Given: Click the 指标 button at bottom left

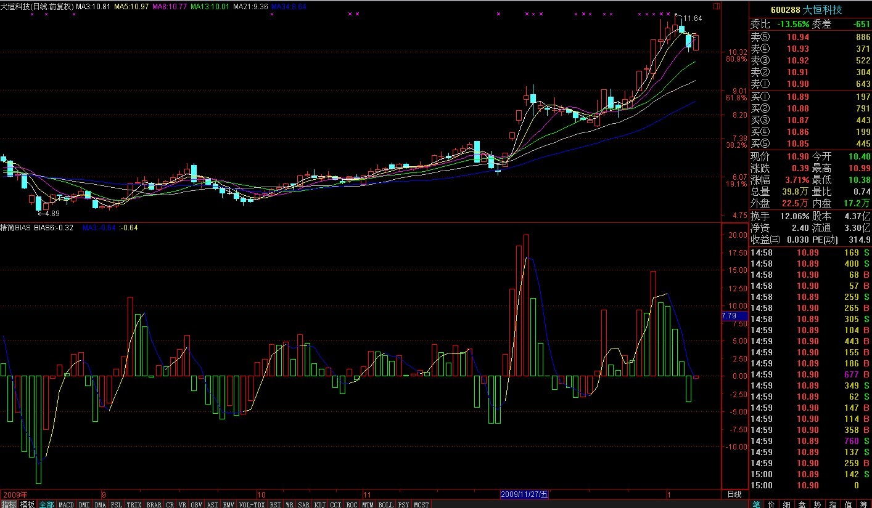Looking at the screenshot, I should [9, 504].
